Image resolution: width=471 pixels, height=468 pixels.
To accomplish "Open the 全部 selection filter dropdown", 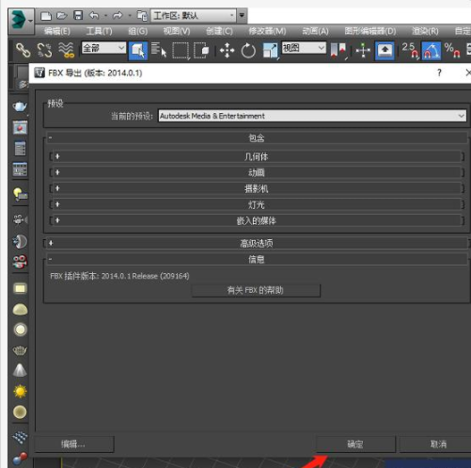I will click(103, 48).
